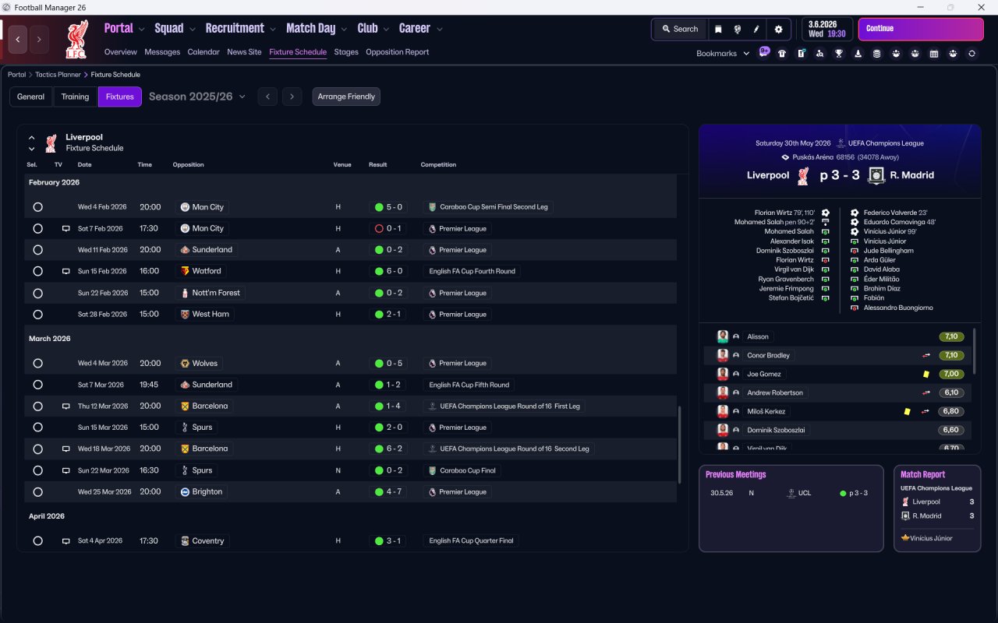
Task: Select the Wed 11 Feb 2026 fixture radio
Action: click(37, 250)
